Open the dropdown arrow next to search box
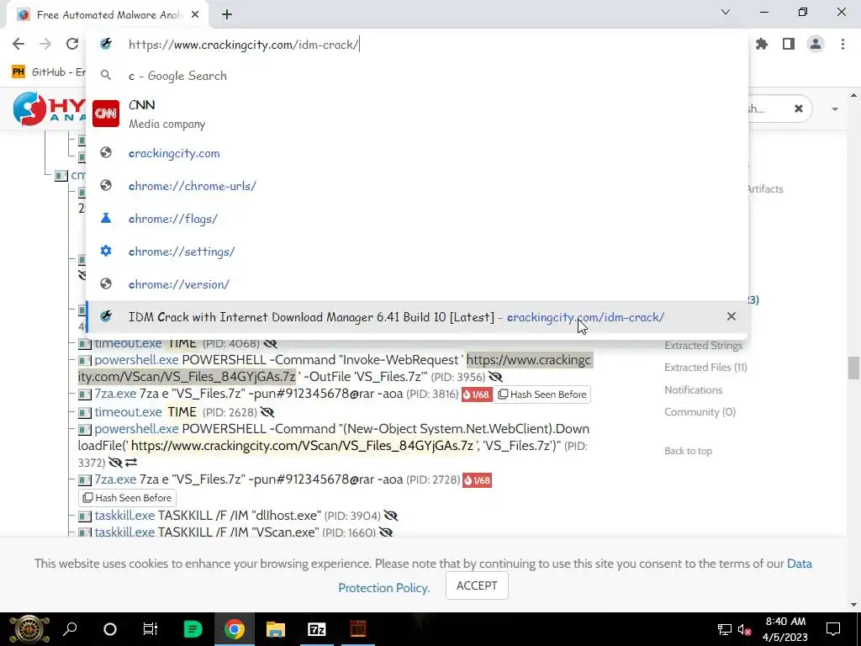861x646 pixels. point(835,109)
